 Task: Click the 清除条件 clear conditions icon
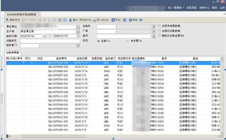click(x=7, y=20)
